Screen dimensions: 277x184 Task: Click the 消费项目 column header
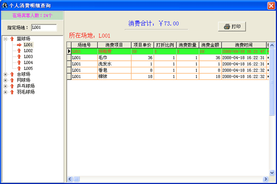(x=114, y=45)
